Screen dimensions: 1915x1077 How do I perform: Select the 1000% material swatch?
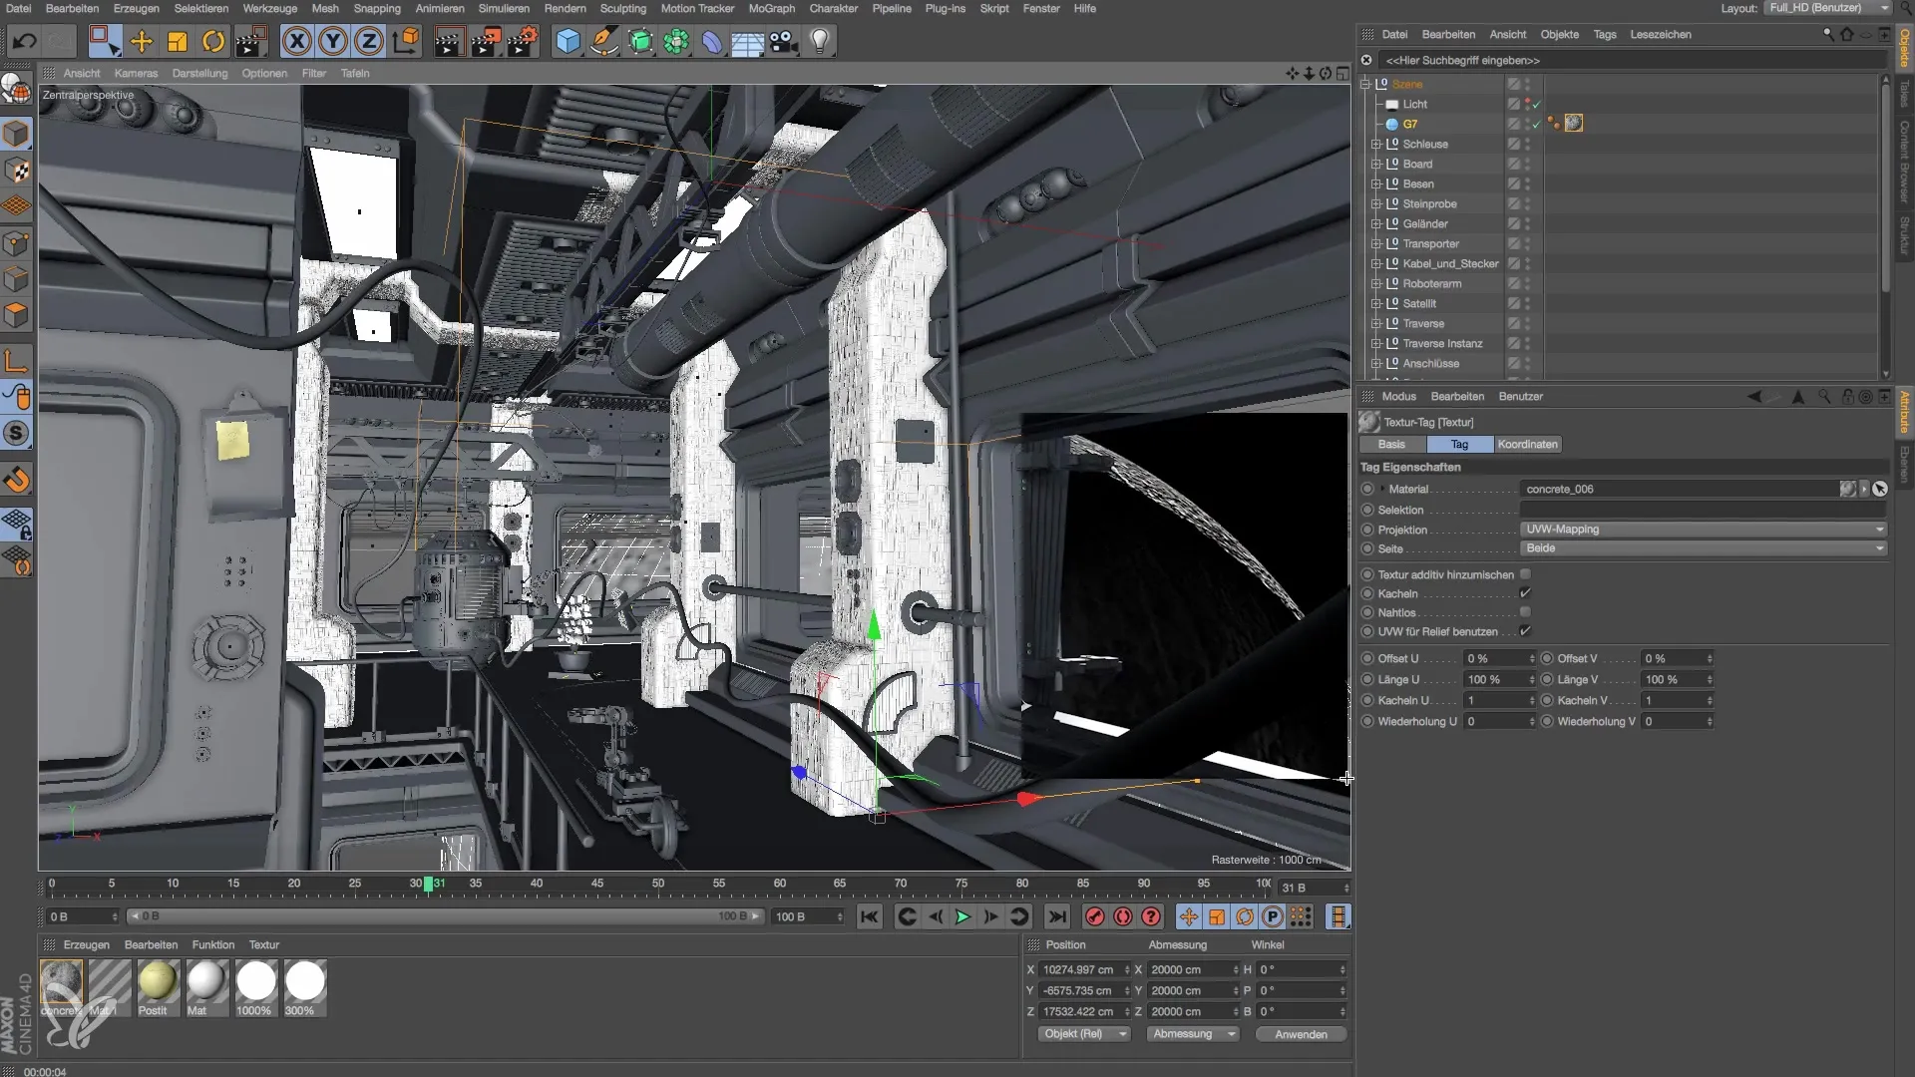click(x=255, y=981)
